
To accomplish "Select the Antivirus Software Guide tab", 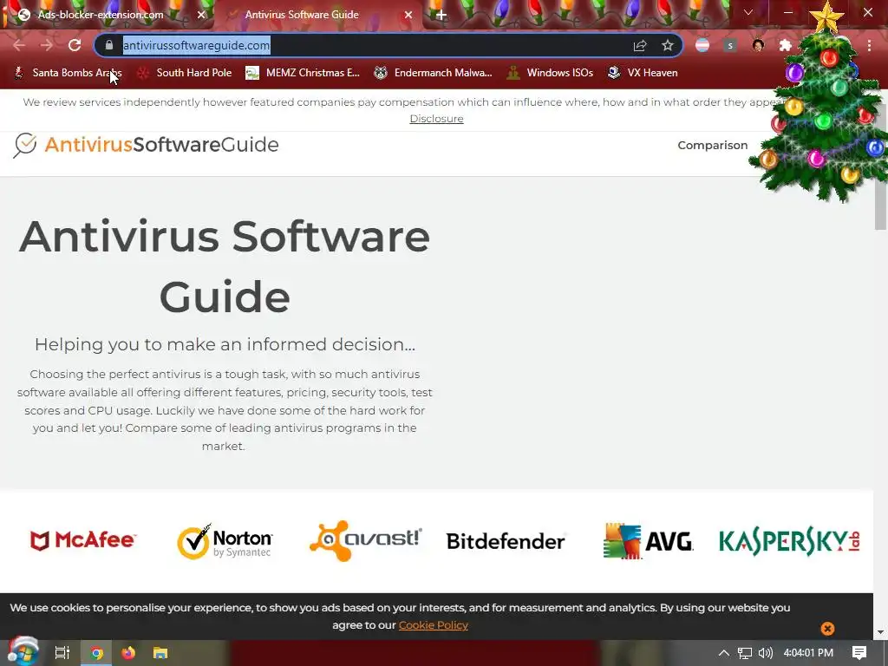I will 317,15.
